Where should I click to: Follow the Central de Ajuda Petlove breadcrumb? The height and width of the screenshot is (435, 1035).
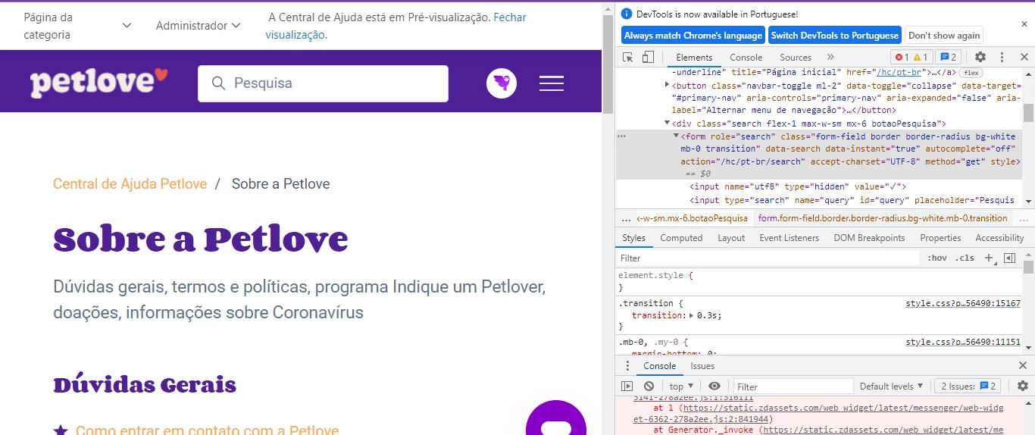pos(130,183)
